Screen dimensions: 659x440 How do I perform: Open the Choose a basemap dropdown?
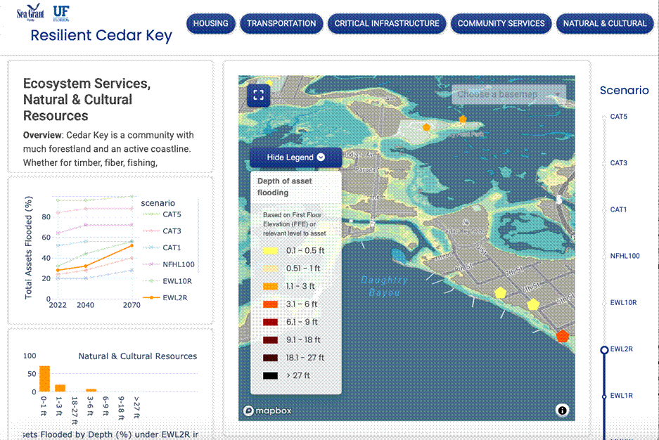(x=509, y=94)
